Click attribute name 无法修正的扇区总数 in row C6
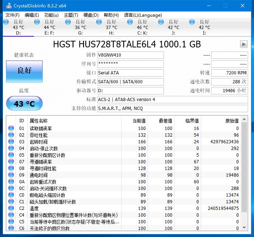This screenshot has height=237, width=254. click(49, 228)
